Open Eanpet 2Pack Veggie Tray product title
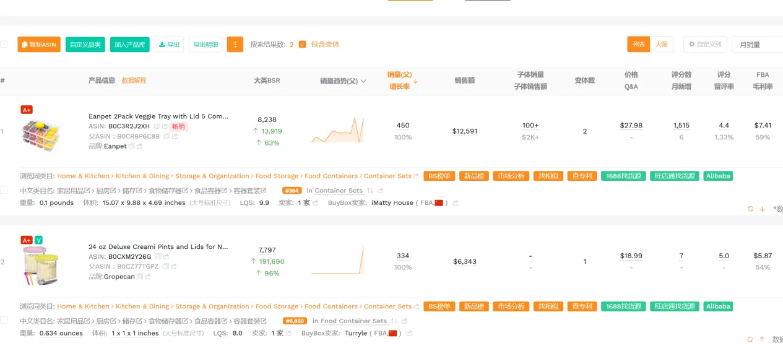The image size is (783, 356). [158, 116]
